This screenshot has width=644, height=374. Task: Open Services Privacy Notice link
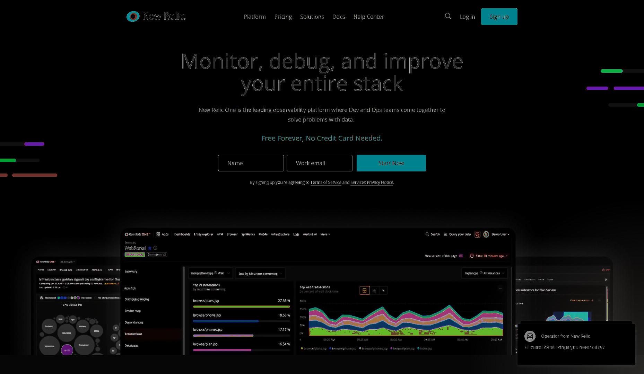point(372,182)
